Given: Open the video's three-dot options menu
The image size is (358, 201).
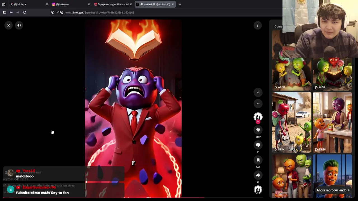Looking at the screenshot, I should click(x=258, y=25).
